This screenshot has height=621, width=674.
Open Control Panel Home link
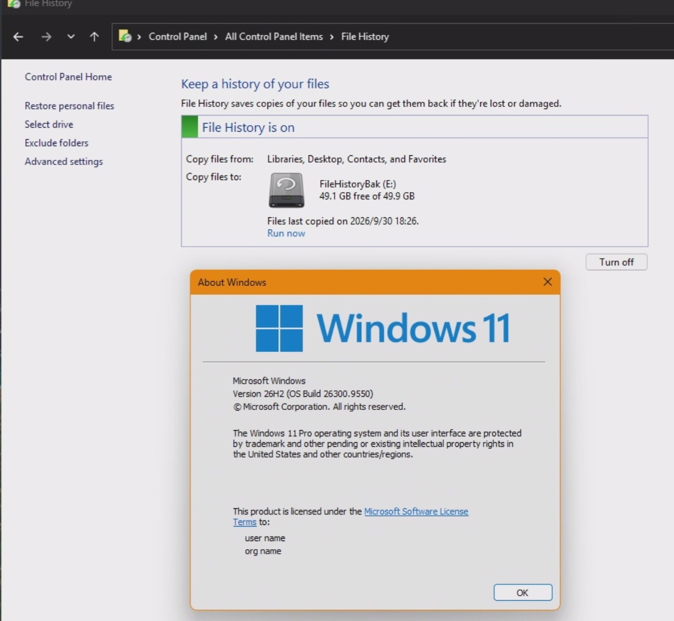click(x=68, y=77)
